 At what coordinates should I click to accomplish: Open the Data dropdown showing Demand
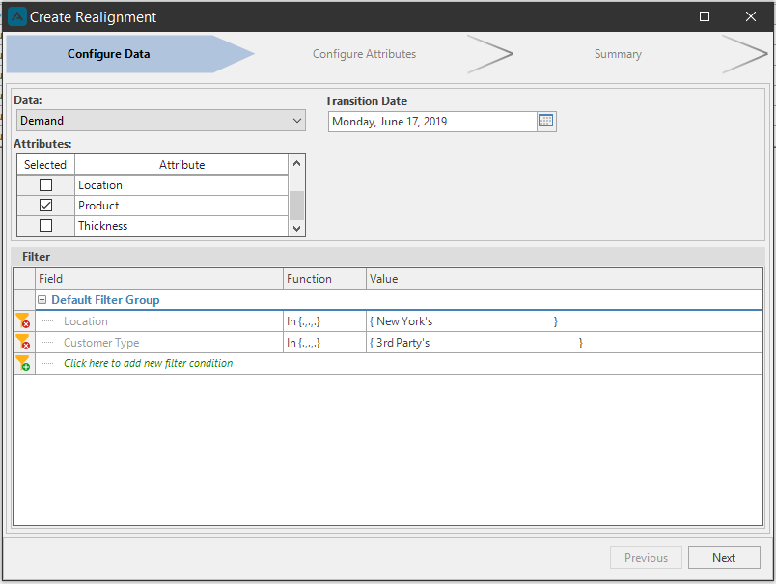[161, 121]
